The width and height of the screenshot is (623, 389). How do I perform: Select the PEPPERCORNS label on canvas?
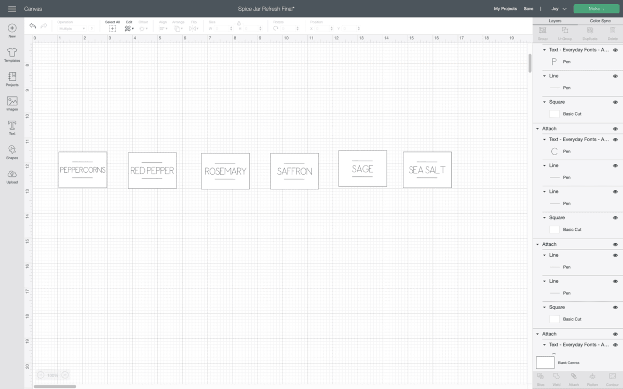click(x=83, y=170)
